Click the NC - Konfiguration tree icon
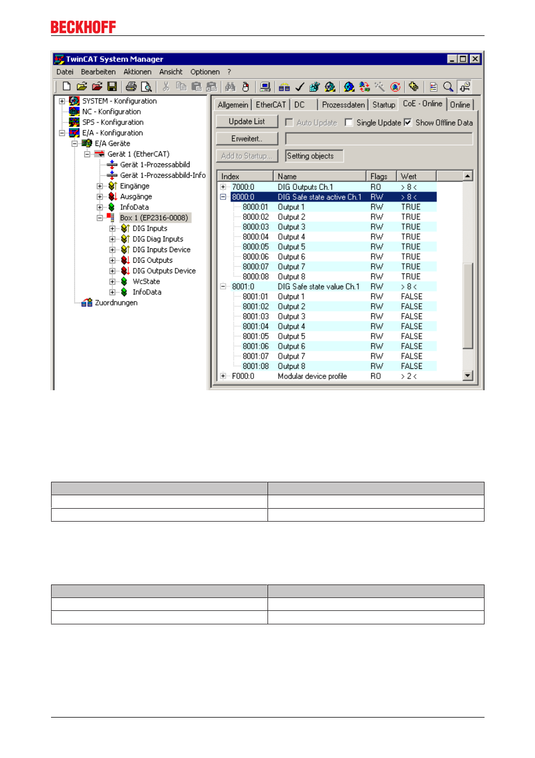535x758 pixels. click(74, 112)
